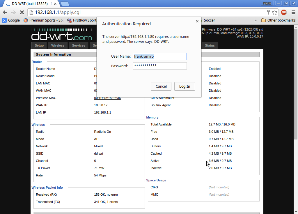Click the scrollbar up arrow

(296, 27)
